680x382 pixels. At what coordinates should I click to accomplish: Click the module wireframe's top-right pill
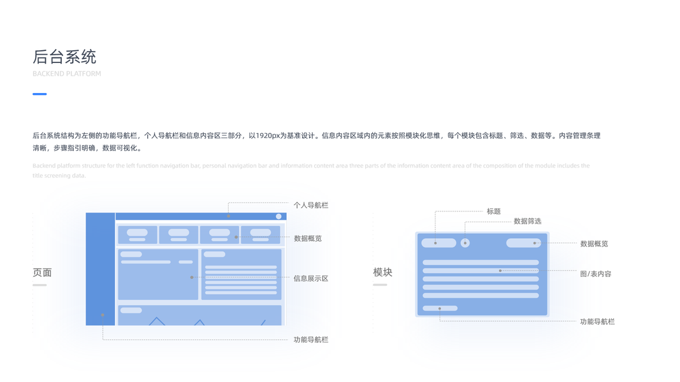(x=523, y=243)
